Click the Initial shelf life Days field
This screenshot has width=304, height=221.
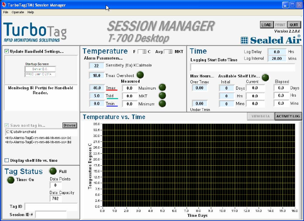pyautogui.click(x=226, y=88)
